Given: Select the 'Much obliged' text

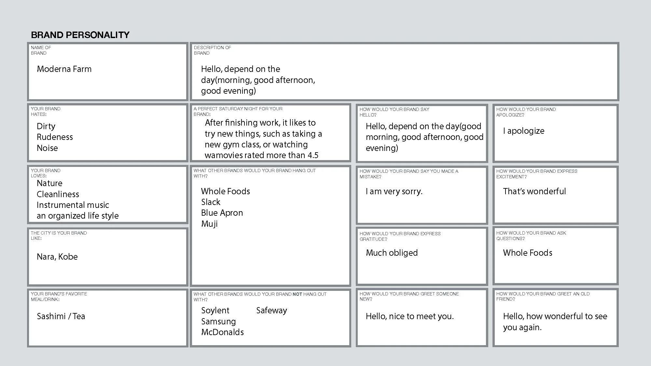Looking at the screenshot, I should (392, 253).
